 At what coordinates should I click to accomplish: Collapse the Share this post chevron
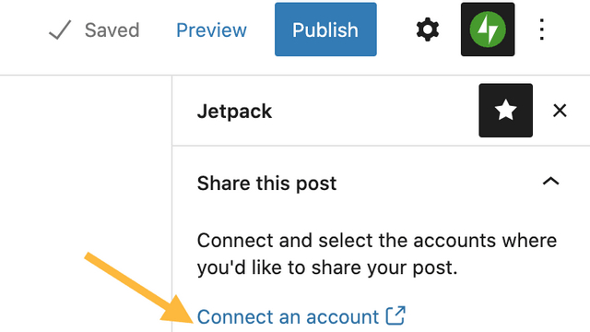point(551,182)
